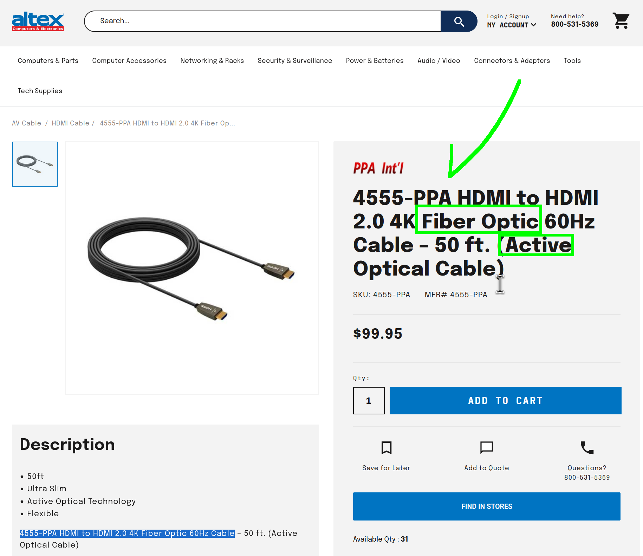Image resolution: width=643 pixels, height=556 pixels.
Task: Open the Connectors & Adapters menu
Action: coord(512,61)
